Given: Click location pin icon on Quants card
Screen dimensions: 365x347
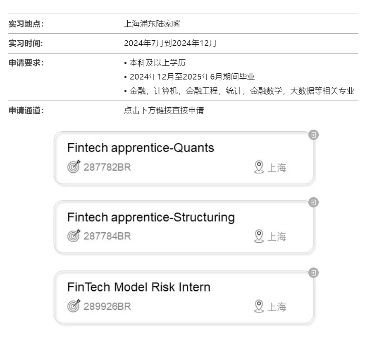Looking at the screenshot, I should pyautogui.click(x=259, y=167).
